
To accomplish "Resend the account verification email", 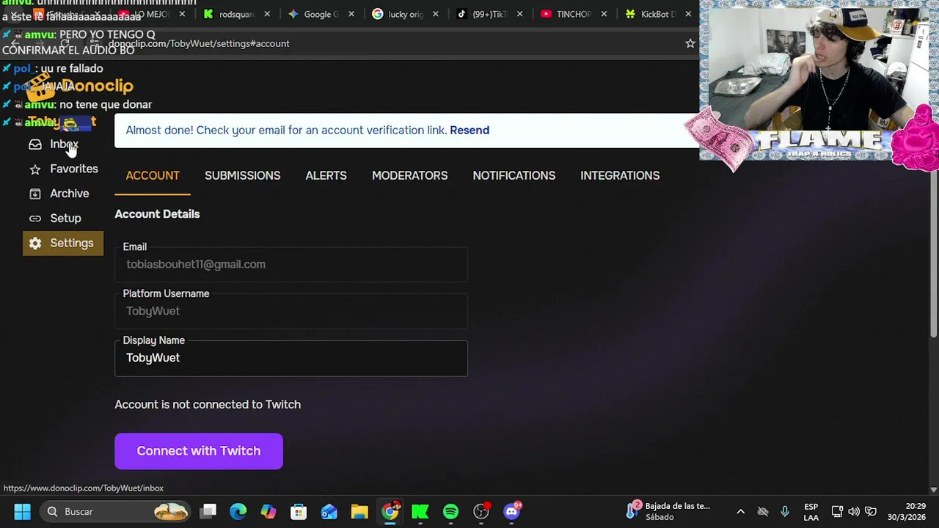I will [469, 131].
